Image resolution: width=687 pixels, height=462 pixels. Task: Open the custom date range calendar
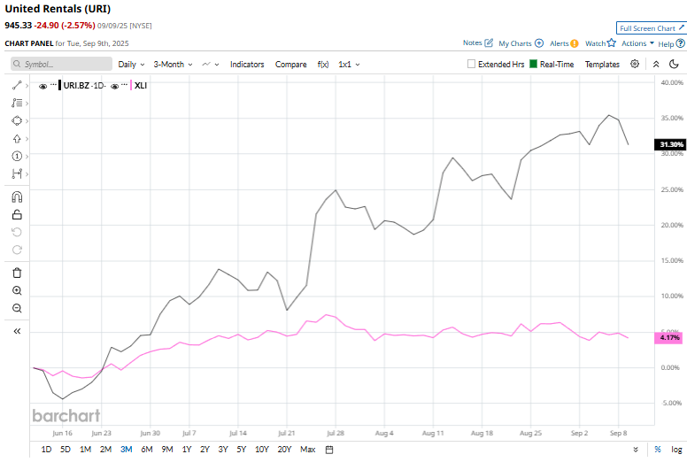click(x=329, y=450)
